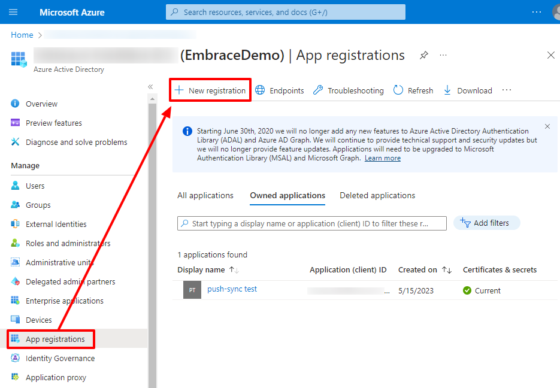Open the blade title more options ellipsis

(443, 55)
